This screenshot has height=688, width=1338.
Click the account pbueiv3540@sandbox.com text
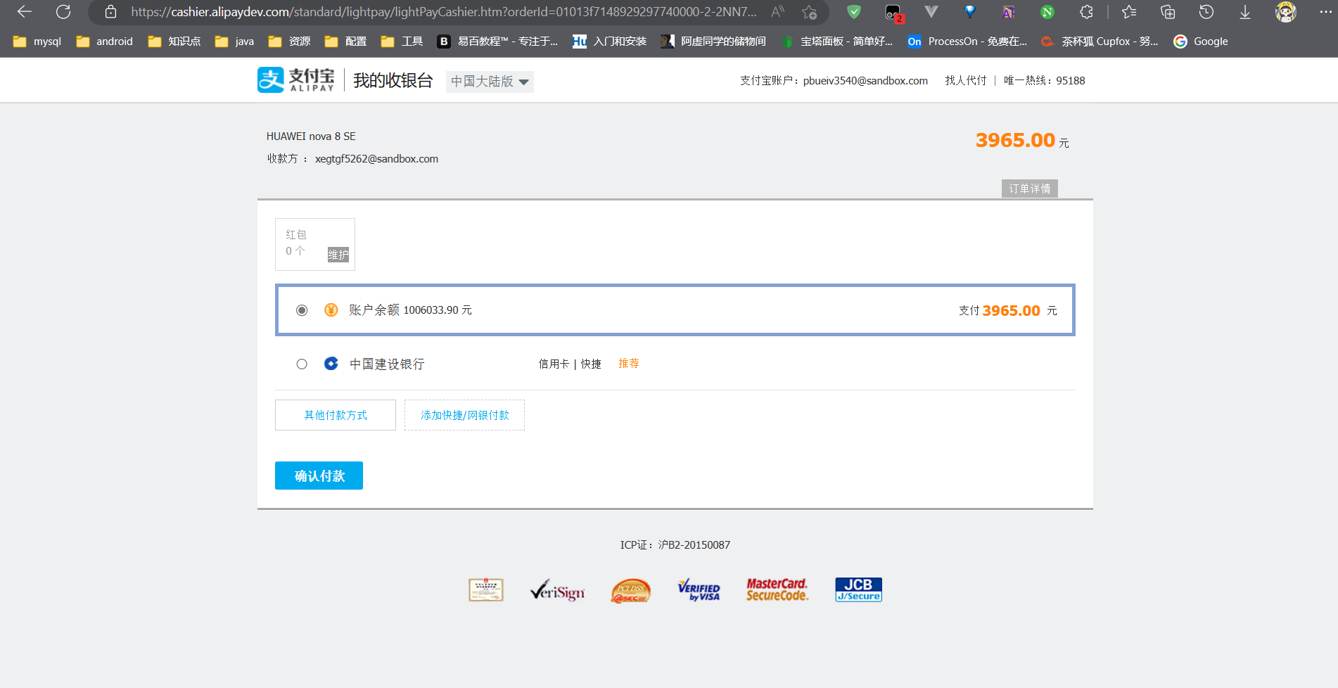[x=865, y=80]
